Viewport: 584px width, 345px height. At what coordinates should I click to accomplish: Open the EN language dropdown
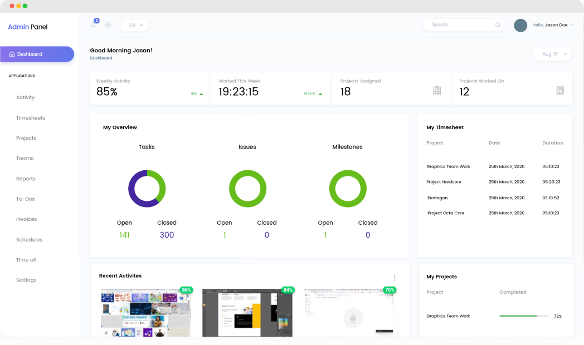(134, 25)
